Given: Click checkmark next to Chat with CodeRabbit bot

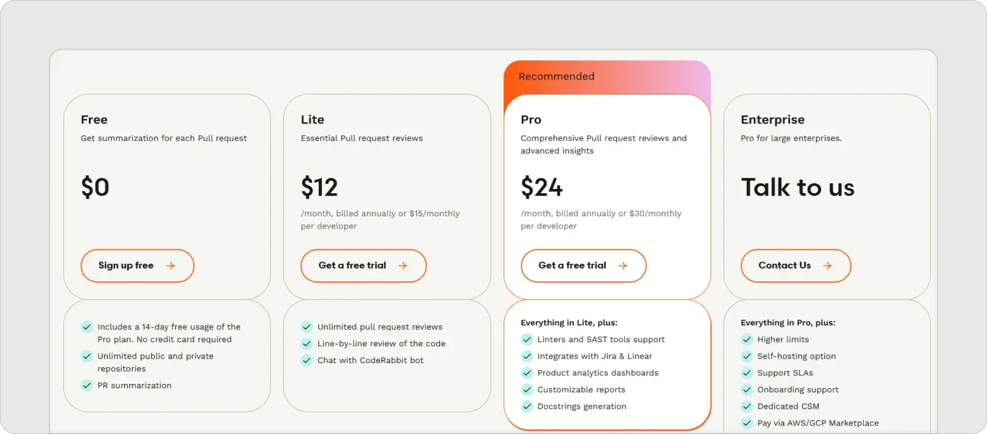Looking at the screenshot, I should [307, 360].
